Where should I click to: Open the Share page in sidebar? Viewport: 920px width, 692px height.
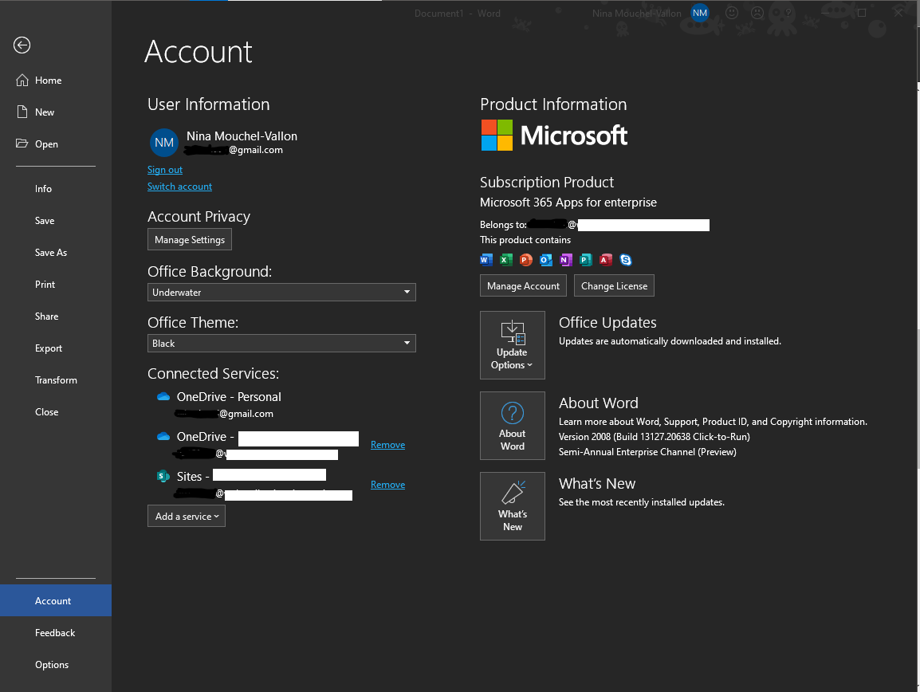(x=47, y=317)
